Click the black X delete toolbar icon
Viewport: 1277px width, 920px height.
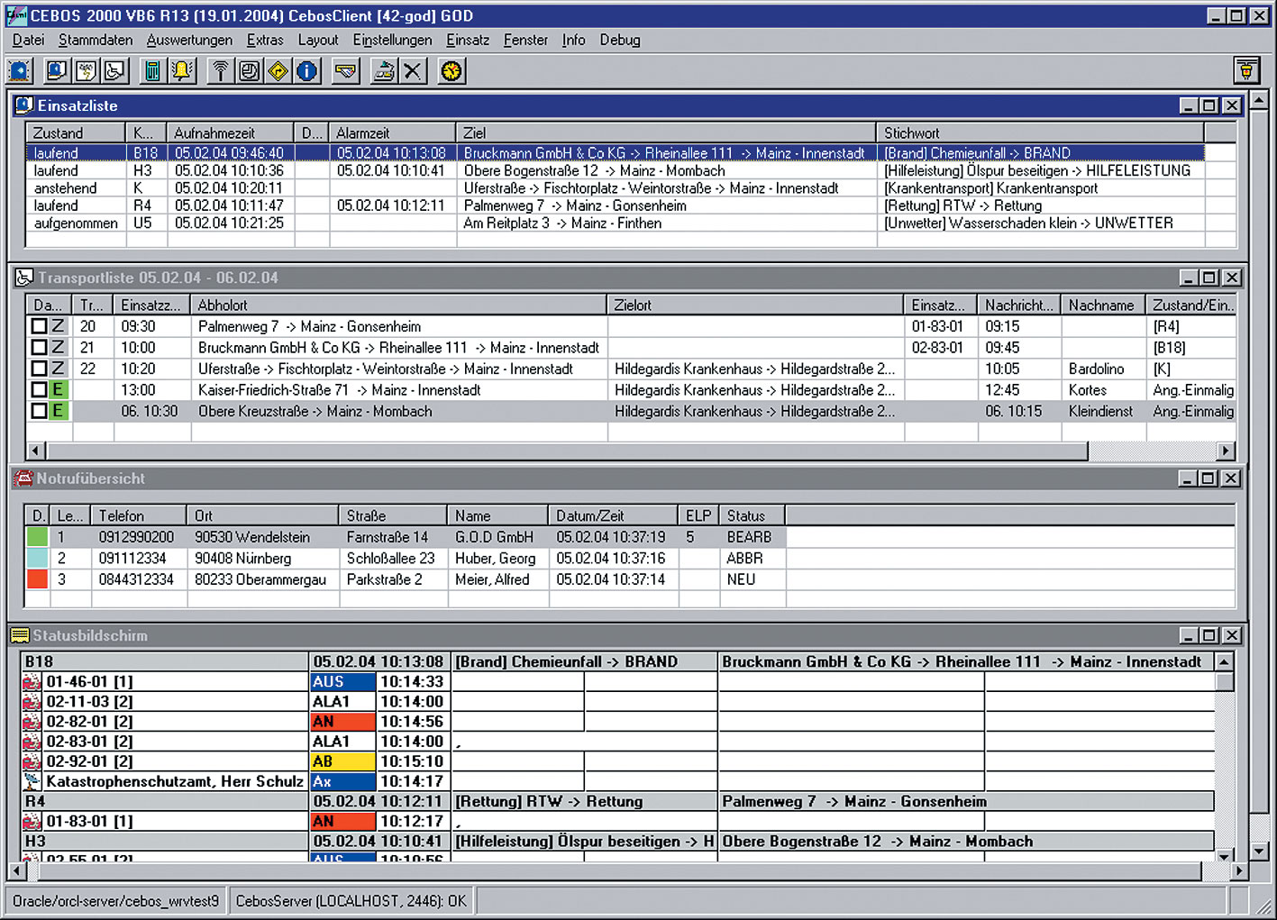[x=413, y=70]
